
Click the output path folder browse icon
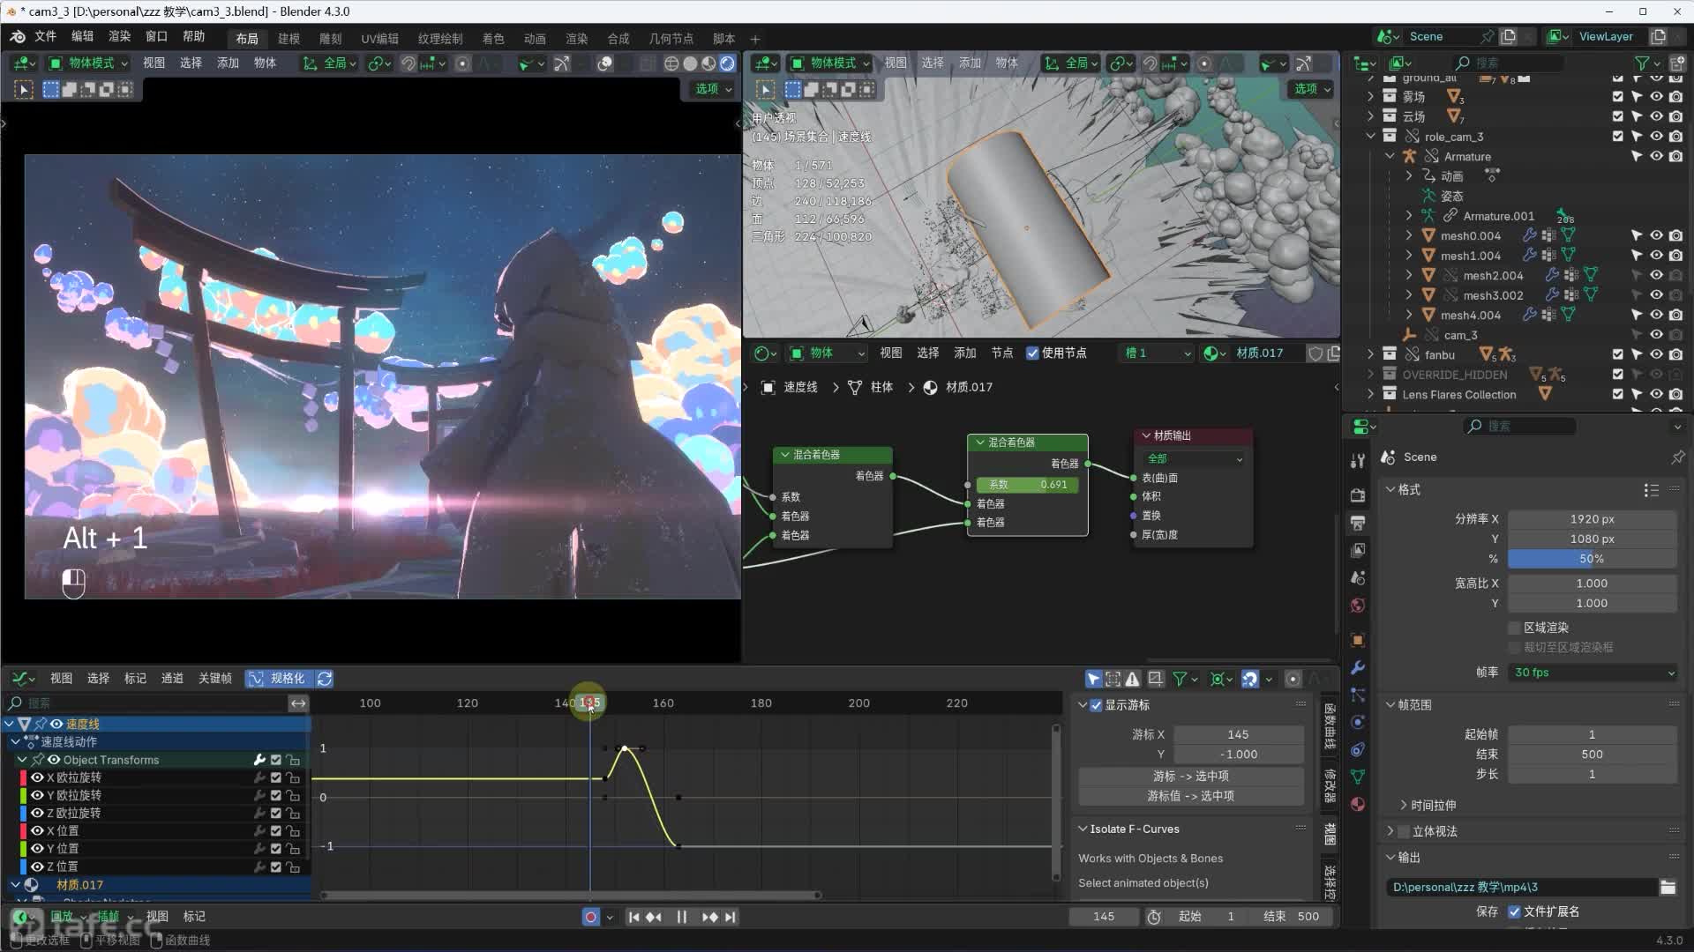click(1668, 888)
